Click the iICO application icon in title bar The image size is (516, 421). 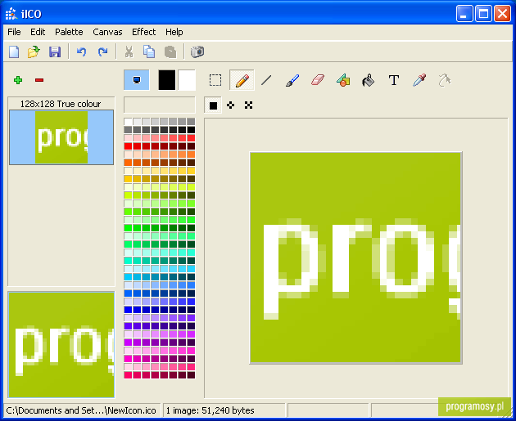click(11, 14)
